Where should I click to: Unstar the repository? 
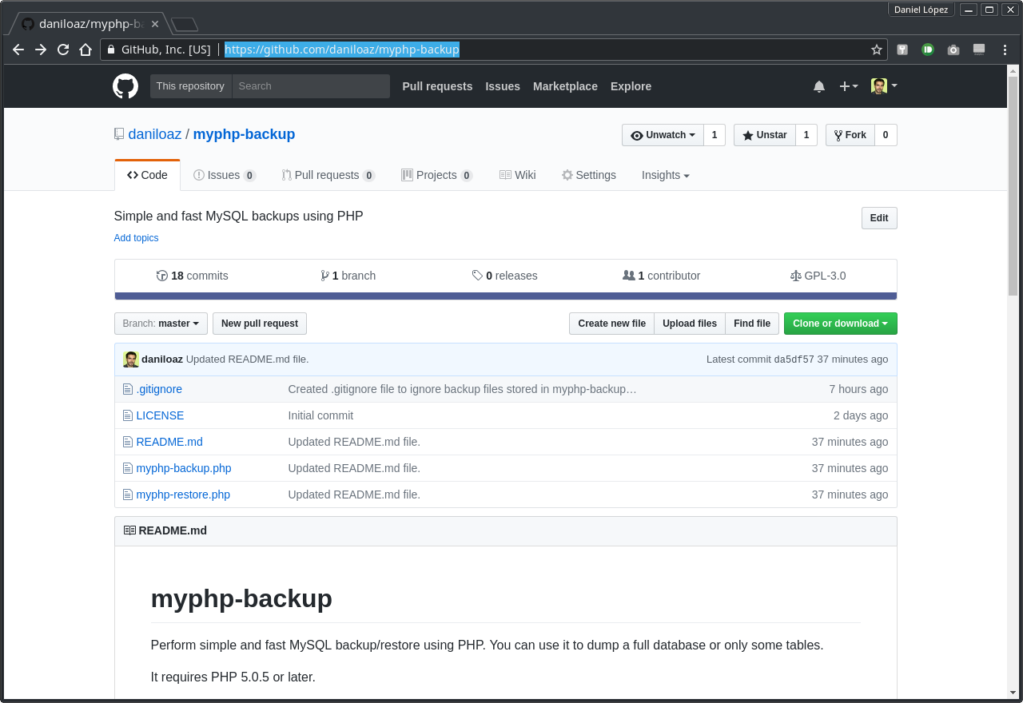click(764, 135)
